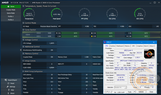Click the C 04 core speed bar
Image resolution: width=161 pixels, height=95 pixels.
[75, 36]
